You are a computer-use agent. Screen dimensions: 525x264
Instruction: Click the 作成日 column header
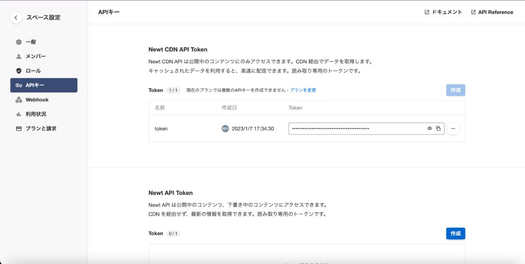(229, 108)
